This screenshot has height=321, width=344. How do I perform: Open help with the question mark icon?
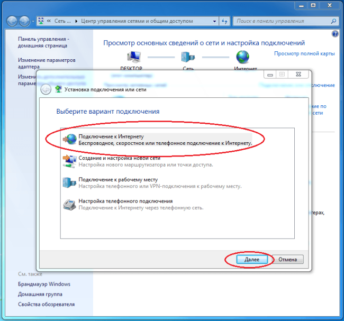click(x=335, y=34)
